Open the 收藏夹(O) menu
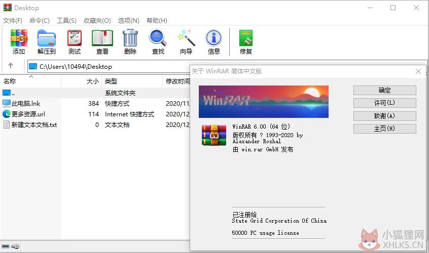429x253 pixels. [97, 20]
